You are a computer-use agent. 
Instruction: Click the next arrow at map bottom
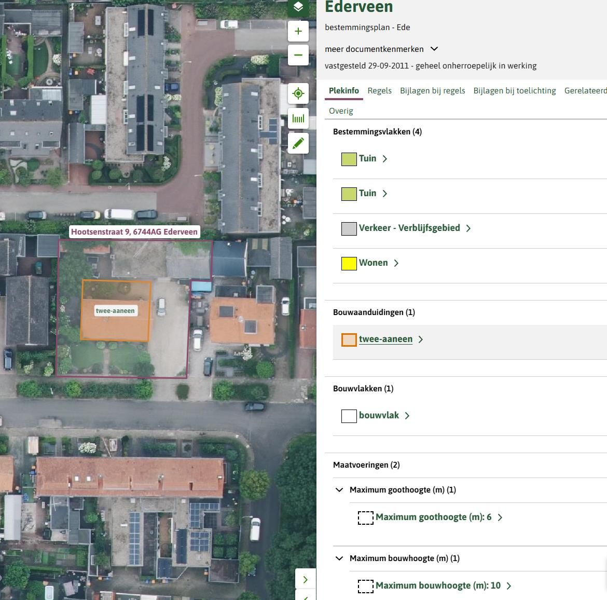tap(306, 579)
